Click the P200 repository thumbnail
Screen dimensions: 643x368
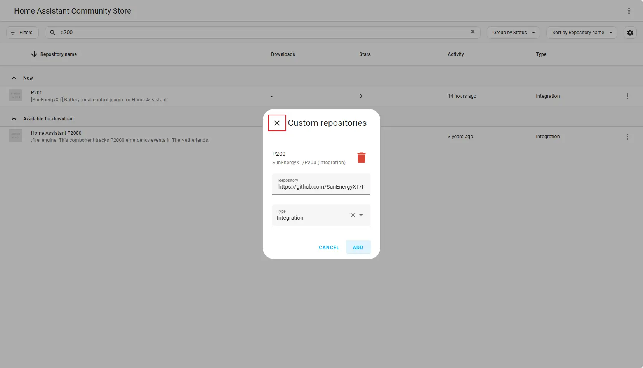(16, 95)
